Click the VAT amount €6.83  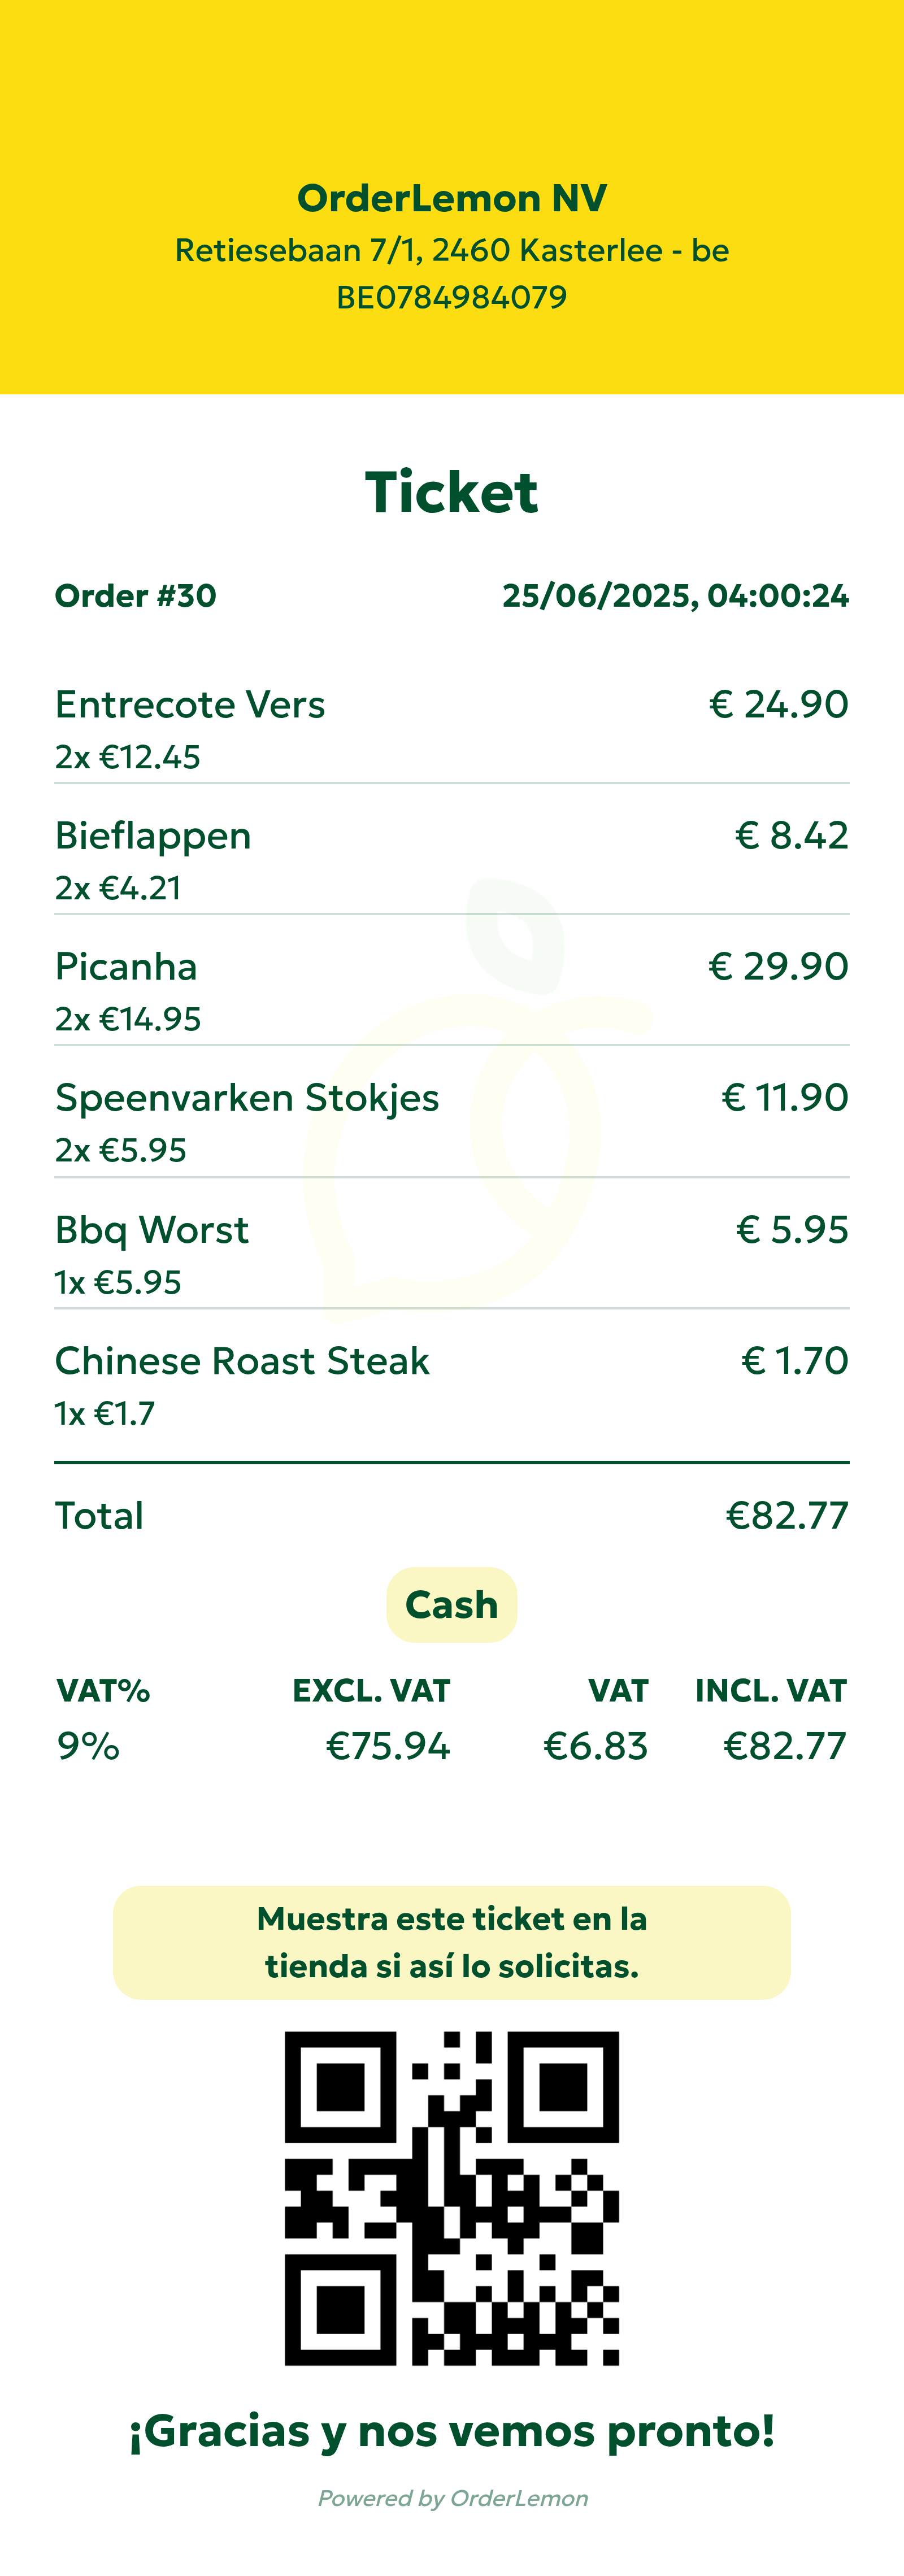(x=595, y=1746)
